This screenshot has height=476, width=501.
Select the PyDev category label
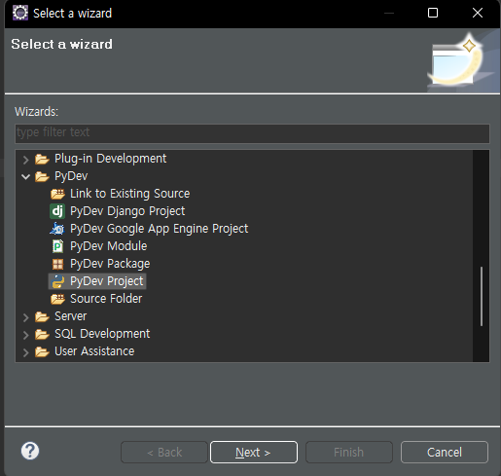(x=71, y=176)
